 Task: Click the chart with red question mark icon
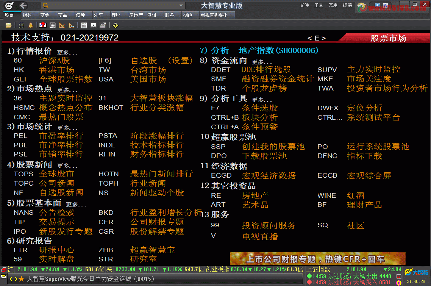click(43, 25)
